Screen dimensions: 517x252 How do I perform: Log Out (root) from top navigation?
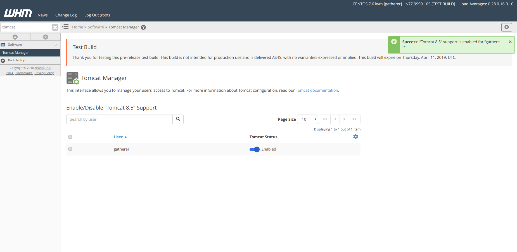click(x=97, y=15)
